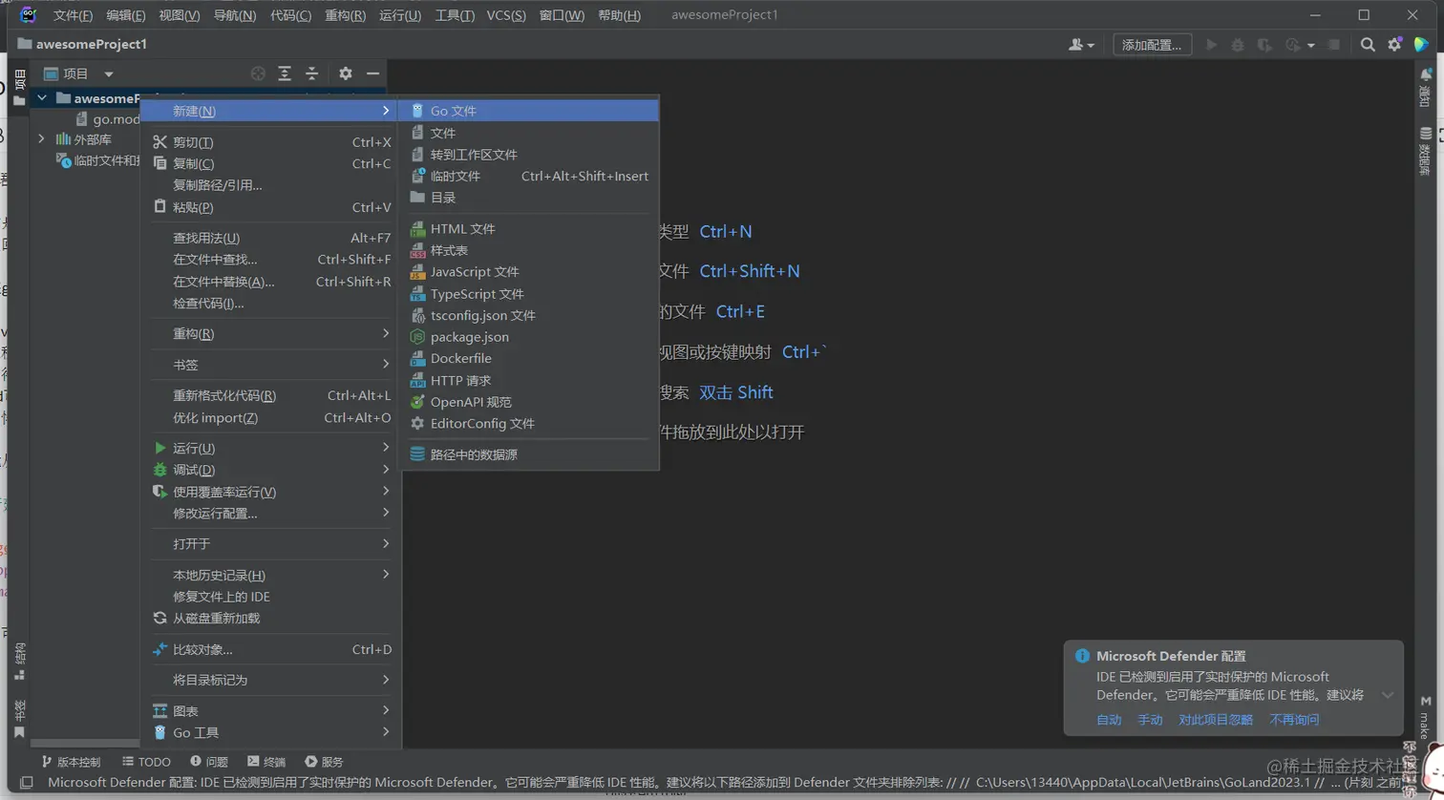The image size is (1444, 800).
Task: Click 不再询问 link in notification
Action: [x=1294, y=720]
